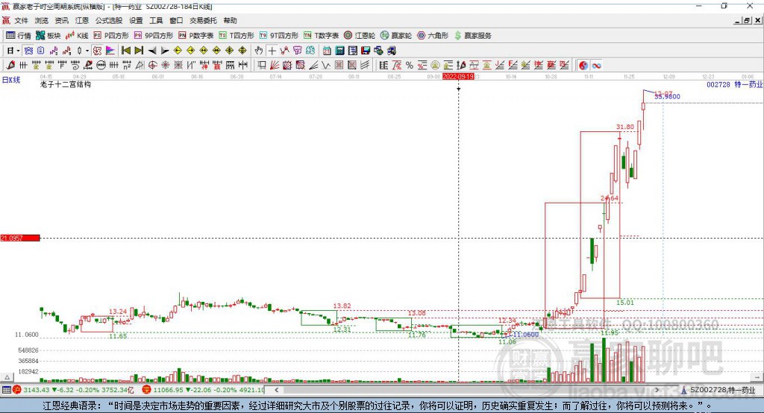
Task: Open the 赢家轮 wheel tool
Action: [x=396, y=36]
